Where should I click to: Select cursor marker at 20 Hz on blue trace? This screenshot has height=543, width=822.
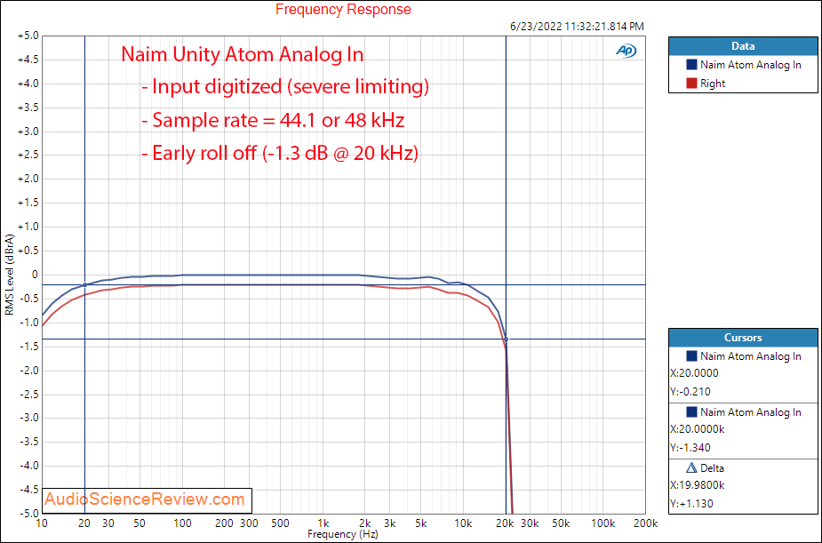[x=85, y=285]
